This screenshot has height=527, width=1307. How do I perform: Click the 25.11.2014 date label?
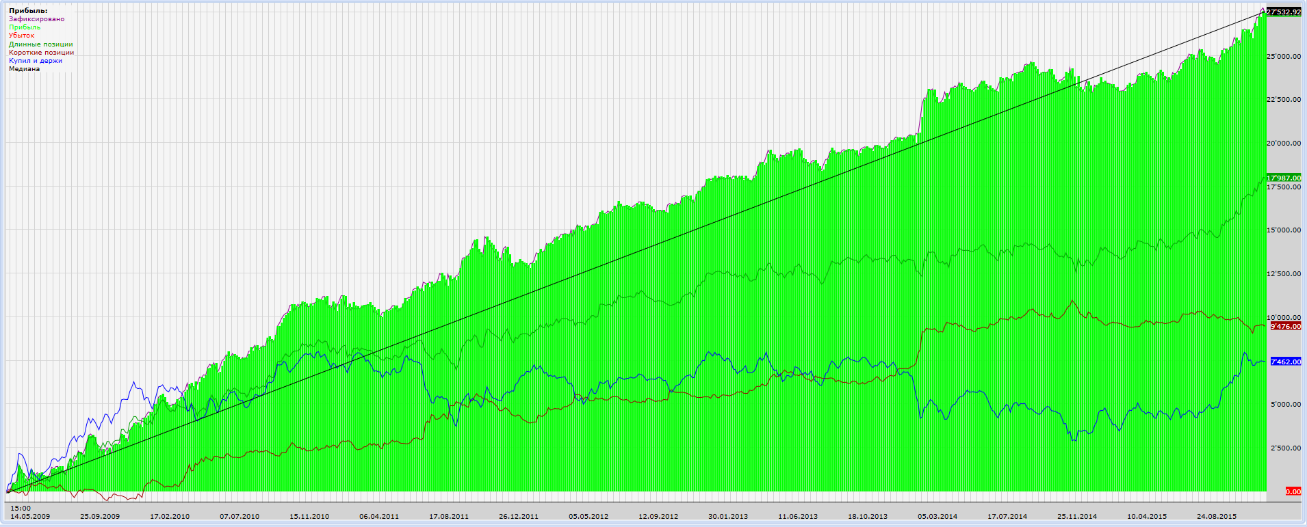pos(1077,517)
